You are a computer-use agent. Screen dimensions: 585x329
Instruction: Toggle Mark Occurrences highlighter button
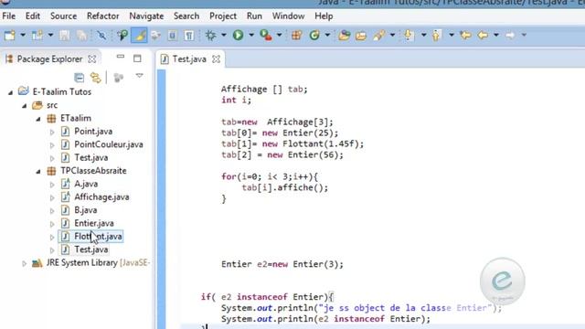[x=139, y=36]
